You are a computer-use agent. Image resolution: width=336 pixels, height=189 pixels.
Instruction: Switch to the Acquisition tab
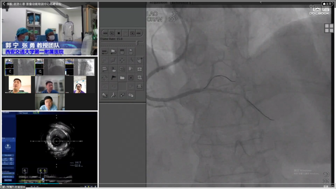pos(158,3)
